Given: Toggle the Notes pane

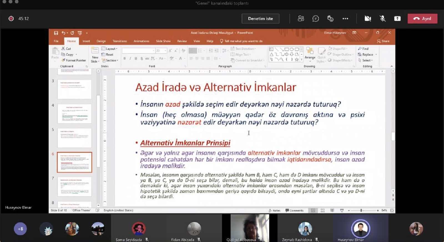Looking at the screenshot, I should coord(274,210).
